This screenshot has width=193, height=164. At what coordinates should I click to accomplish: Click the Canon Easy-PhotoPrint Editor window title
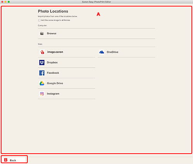tap(96, 2)
